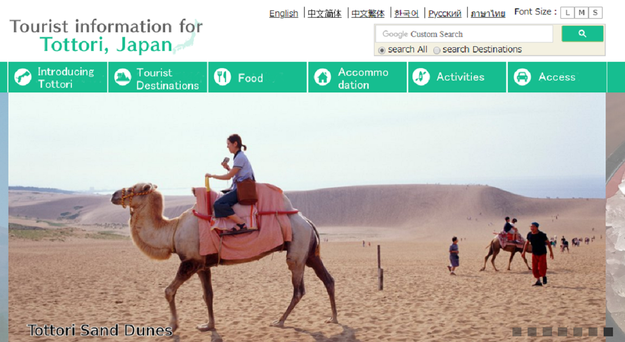The image size is (625, 342).
Task: Click the Accommodation house icon
Action: point(322,77)
